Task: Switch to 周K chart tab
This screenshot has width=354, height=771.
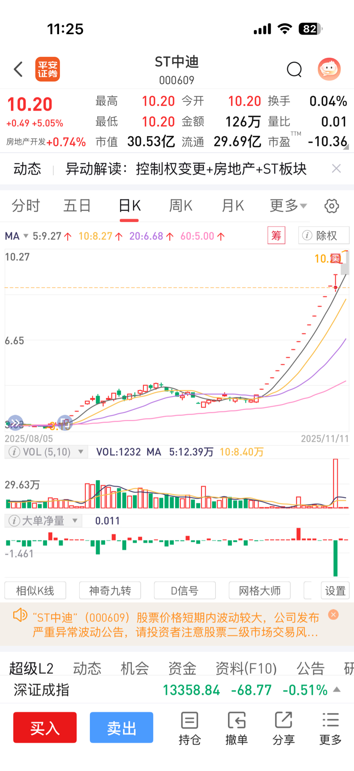Action: click(181, 205)
